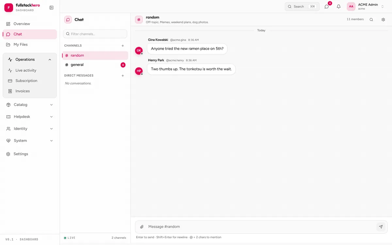The width and height of the screenshot is (392, 245).
Task: Add a new channel with plus icon
Action: pos(123,46)
